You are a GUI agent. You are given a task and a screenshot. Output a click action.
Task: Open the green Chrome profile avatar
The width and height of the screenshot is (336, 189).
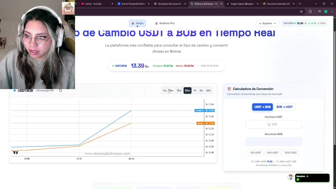[326, 12]
